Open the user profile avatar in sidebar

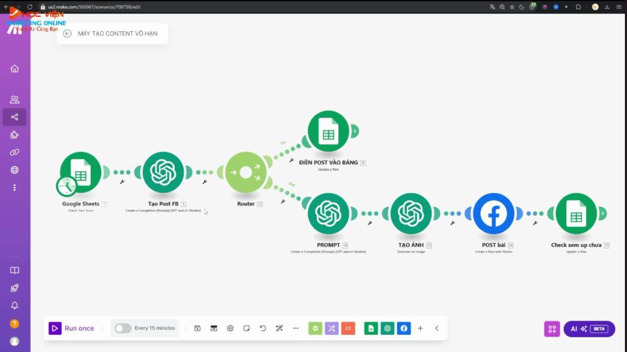(x=15, y=341)
